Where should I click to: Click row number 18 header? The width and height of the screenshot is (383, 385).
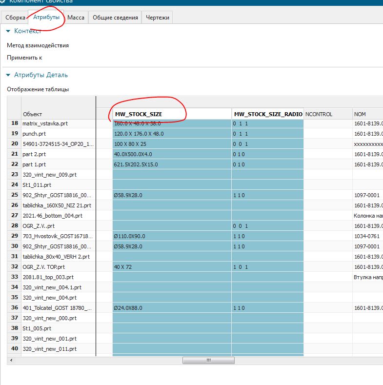click(x=15, y=123)
